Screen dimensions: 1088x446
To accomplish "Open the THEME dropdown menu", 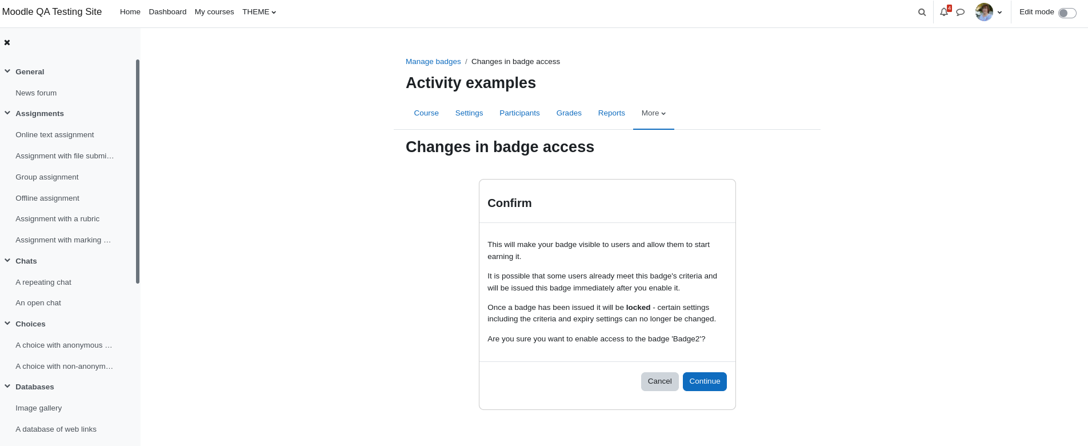I will pyautogui.click(x=259, y=12).
